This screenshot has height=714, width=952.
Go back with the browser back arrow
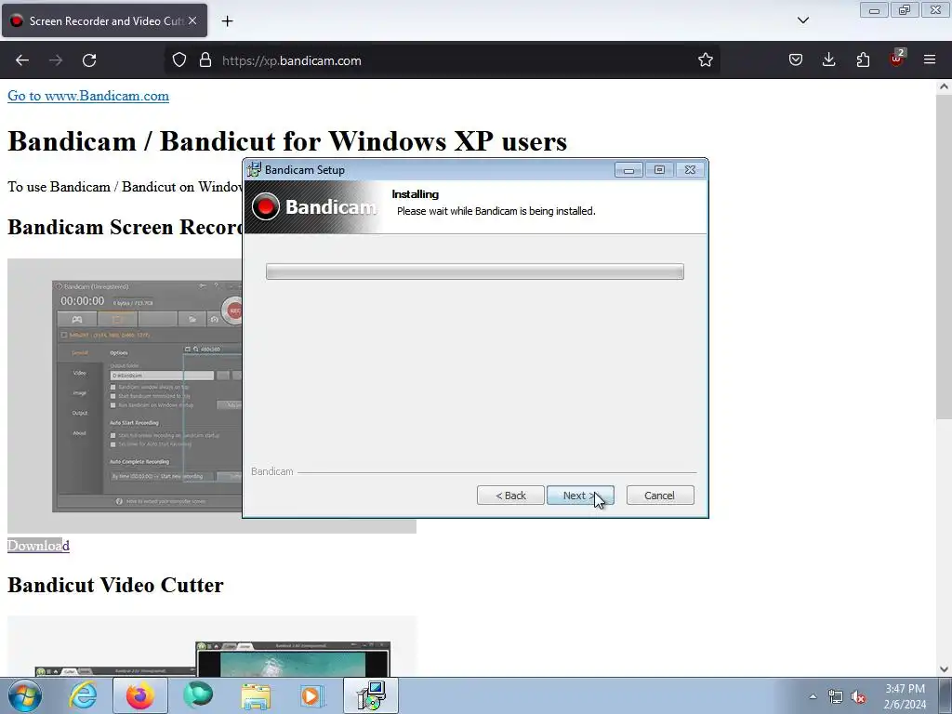click(22, 60)
